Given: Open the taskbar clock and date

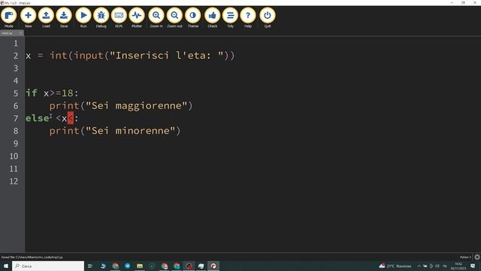Looking at the screenshot, I should tap(458, 266).
